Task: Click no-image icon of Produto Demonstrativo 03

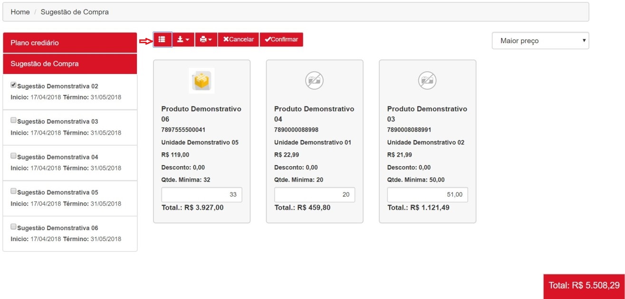Action: (427, 81)
